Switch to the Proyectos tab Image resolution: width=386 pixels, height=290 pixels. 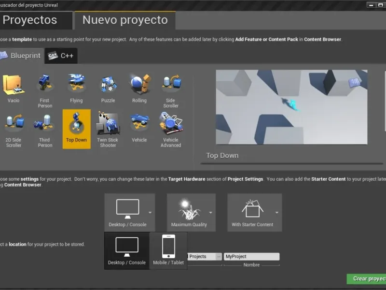pos(36,20)
